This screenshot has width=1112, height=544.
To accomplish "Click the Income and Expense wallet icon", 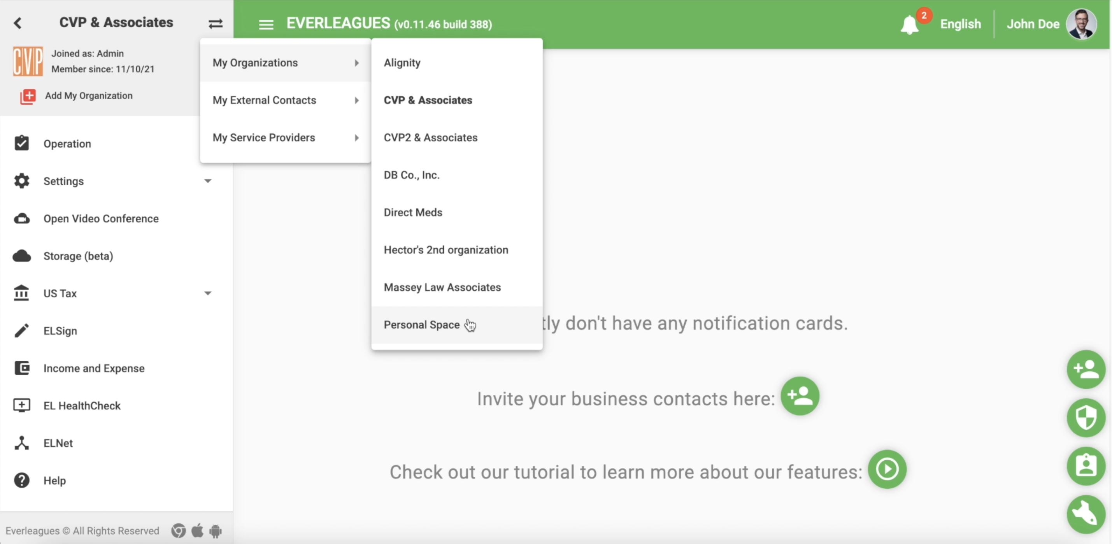I will pyautogui.click(x=21, y=368).
